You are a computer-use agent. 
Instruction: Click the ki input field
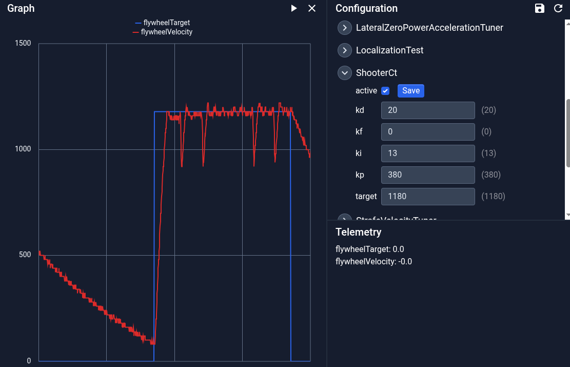(x=428, y=153)
